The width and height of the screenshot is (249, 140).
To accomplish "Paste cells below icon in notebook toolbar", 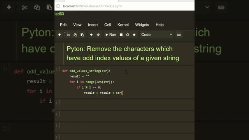I will [x=82, y=35].
